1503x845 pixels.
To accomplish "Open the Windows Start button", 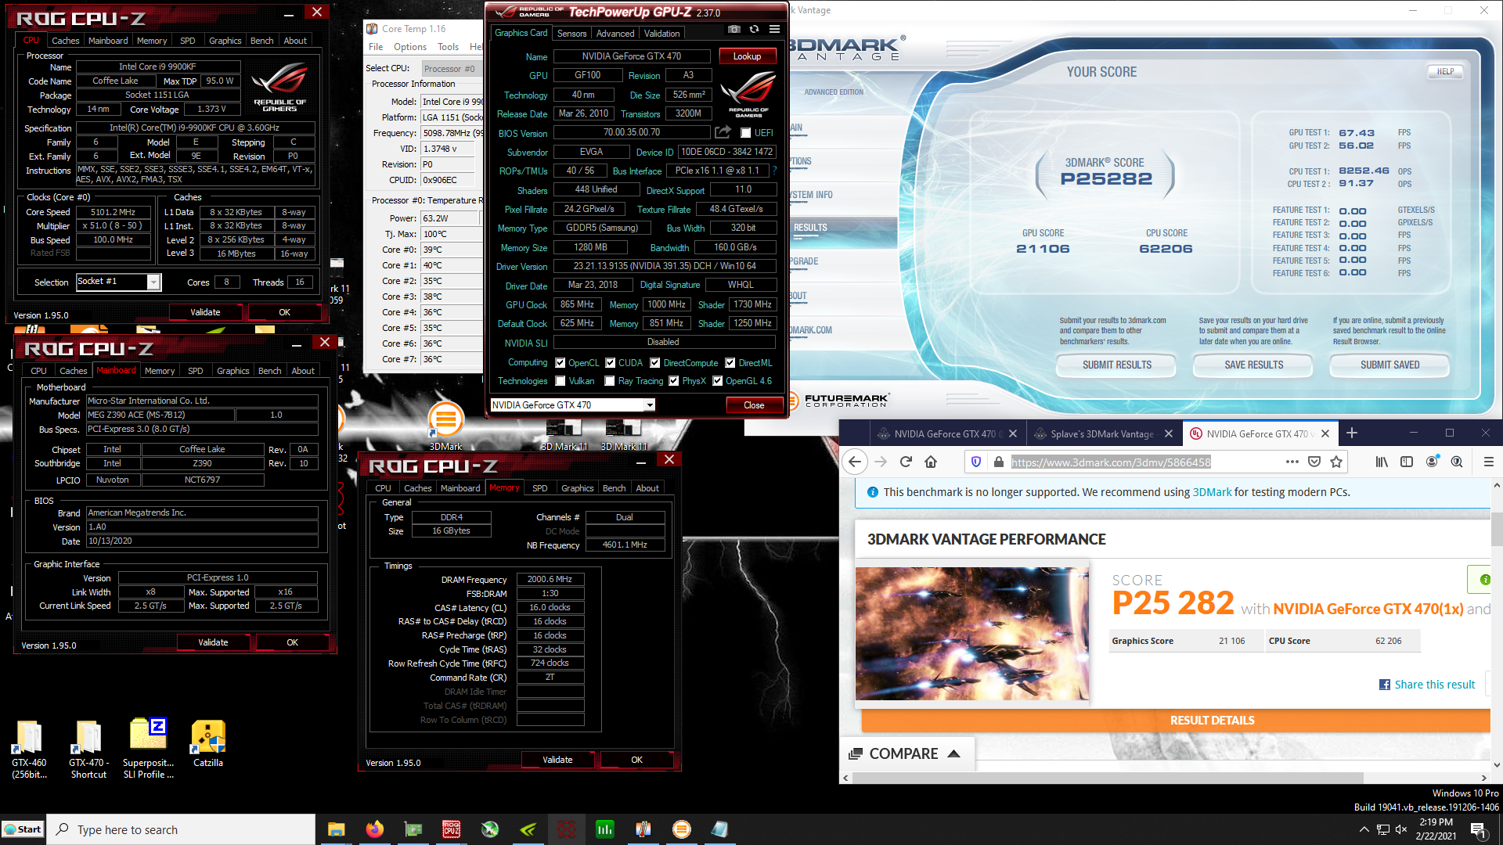I will [x=23, y=829].
